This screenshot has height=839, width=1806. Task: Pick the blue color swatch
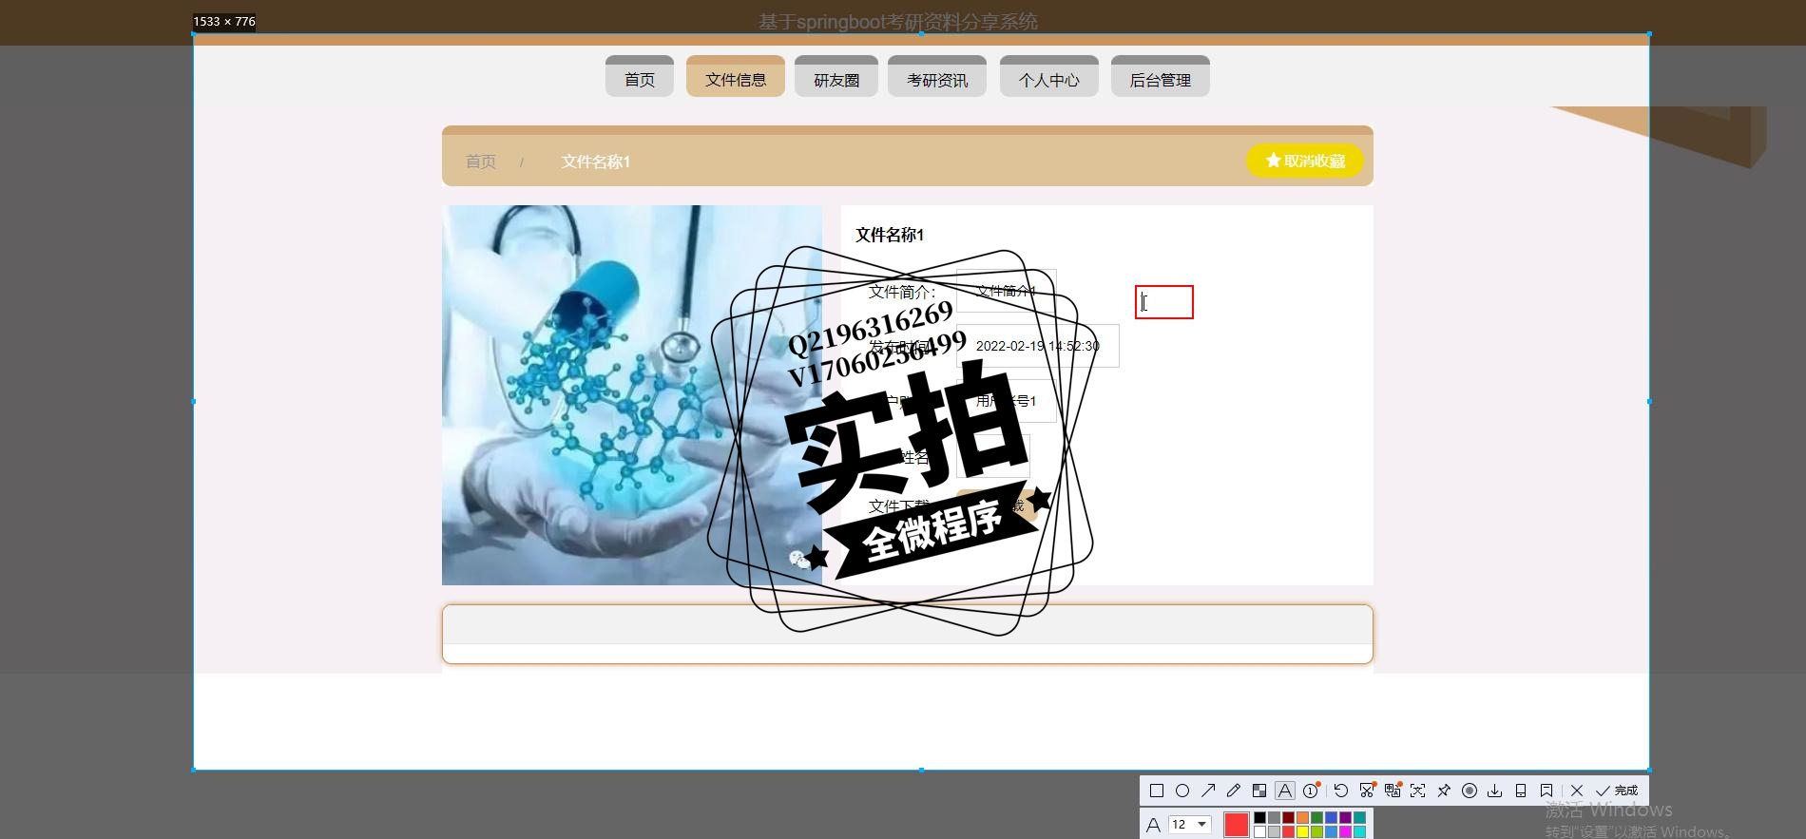(1331, 817)
